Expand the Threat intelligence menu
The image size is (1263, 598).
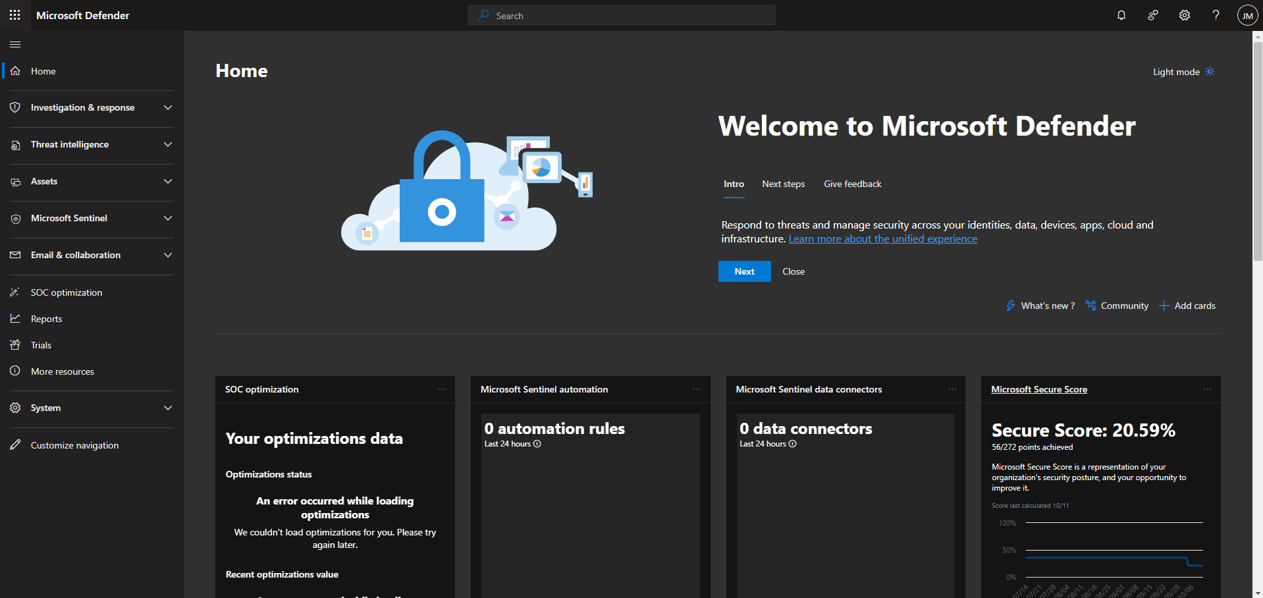[92, 144]
